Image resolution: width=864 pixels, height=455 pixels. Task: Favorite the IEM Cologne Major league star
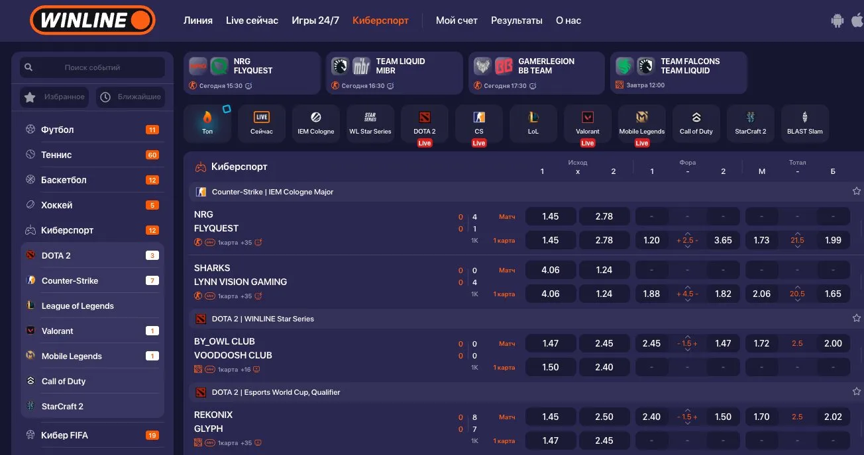point(856,192)
